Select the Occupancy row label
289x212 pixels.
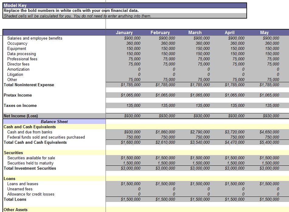coord(17,43)
